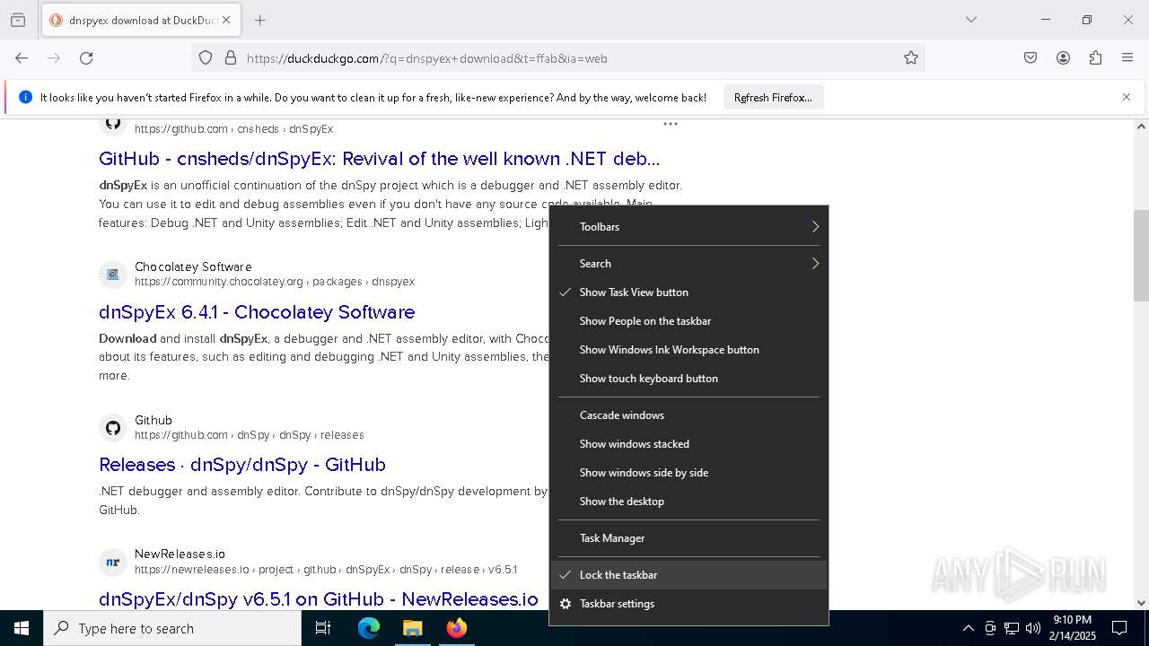Open the extensions puzzle icon

[x=1095, y=58]
